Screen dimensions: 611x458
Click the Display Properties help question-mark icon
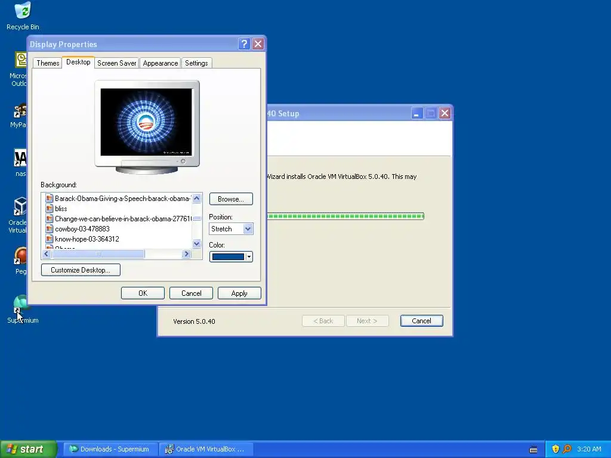(x=244, y=44)
